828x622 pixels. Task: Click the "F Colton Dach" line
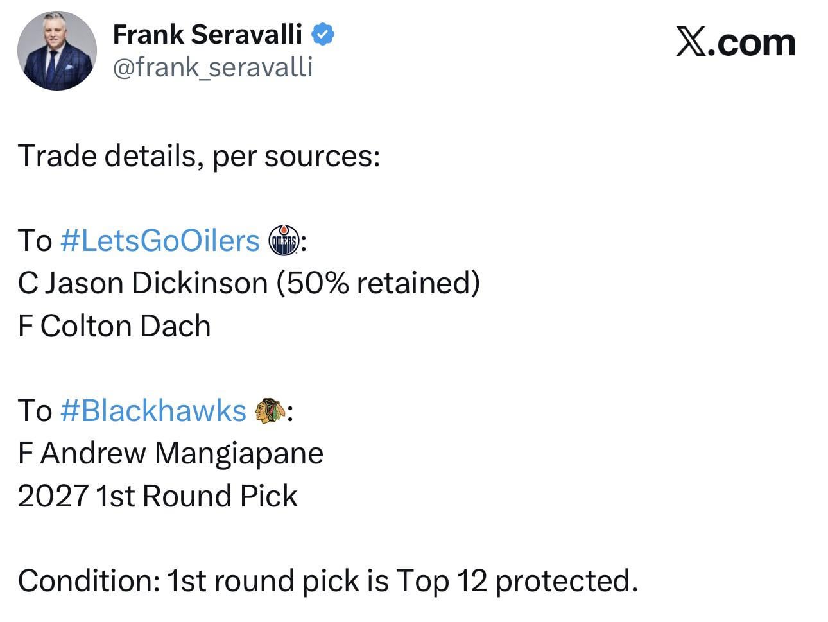pyautogui.click(x=114, y=326)
